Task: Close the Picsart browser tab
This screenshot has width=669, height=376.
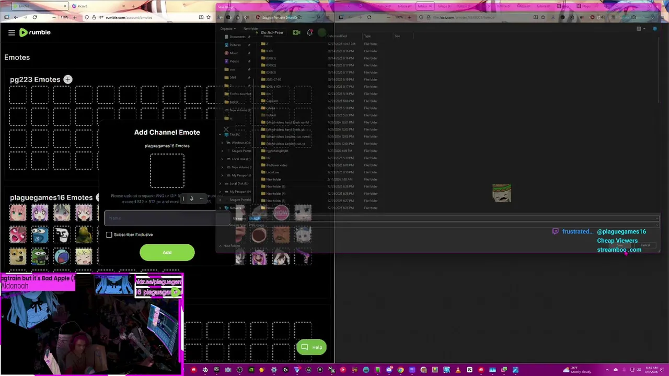Action: click(x=124, y=6)
